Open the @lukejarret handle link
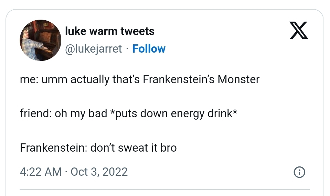Viewport: 330px width, 196px height. (94, 49)
